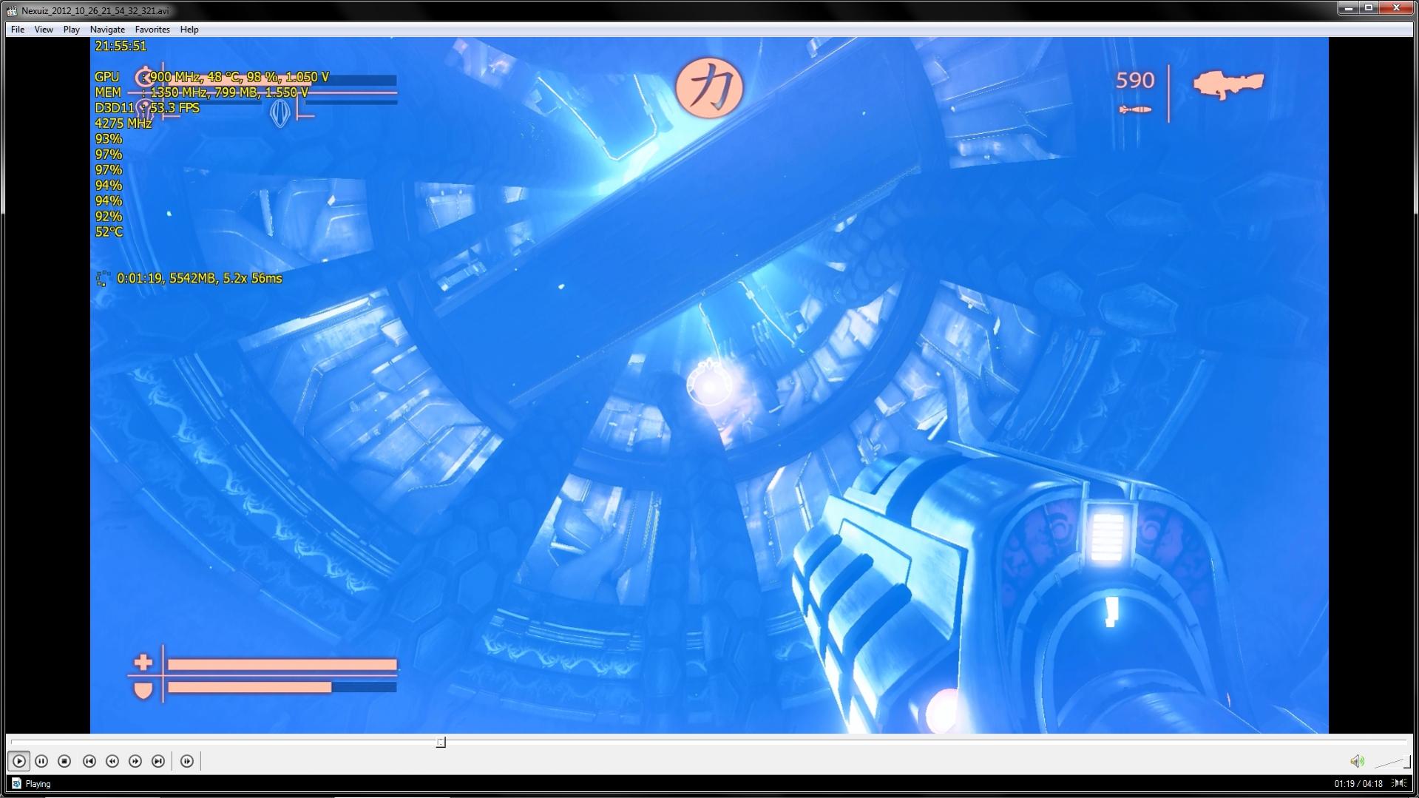Click the 4275 MHz overlay reading

tap(123, 124)
